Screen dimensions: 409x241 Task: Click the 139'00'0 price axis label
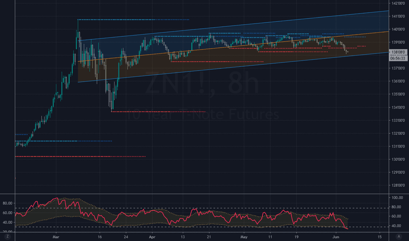398,42
